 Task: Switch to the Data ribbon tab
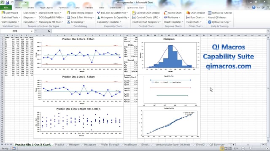[77, 8]
